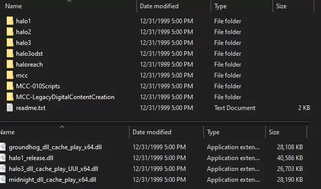This screenshot has height=189, width=321.
Task: Click the halo1 row date modified
Action: click(x=167, y=21)
